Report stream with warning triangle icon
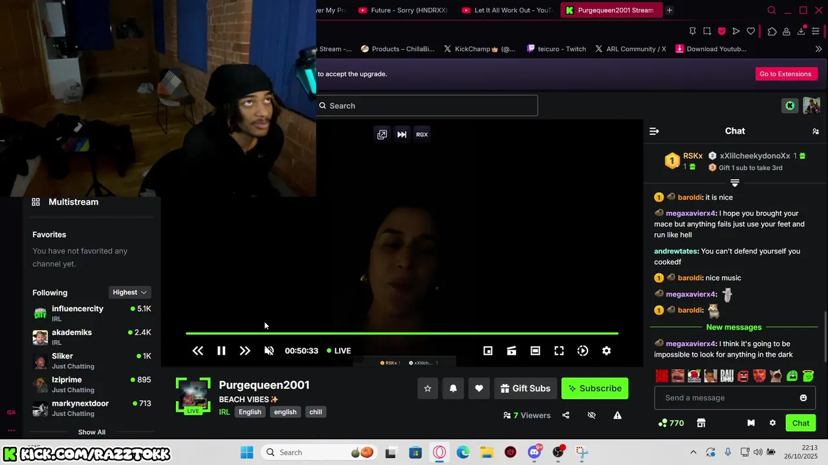 (x=617, y=415)
